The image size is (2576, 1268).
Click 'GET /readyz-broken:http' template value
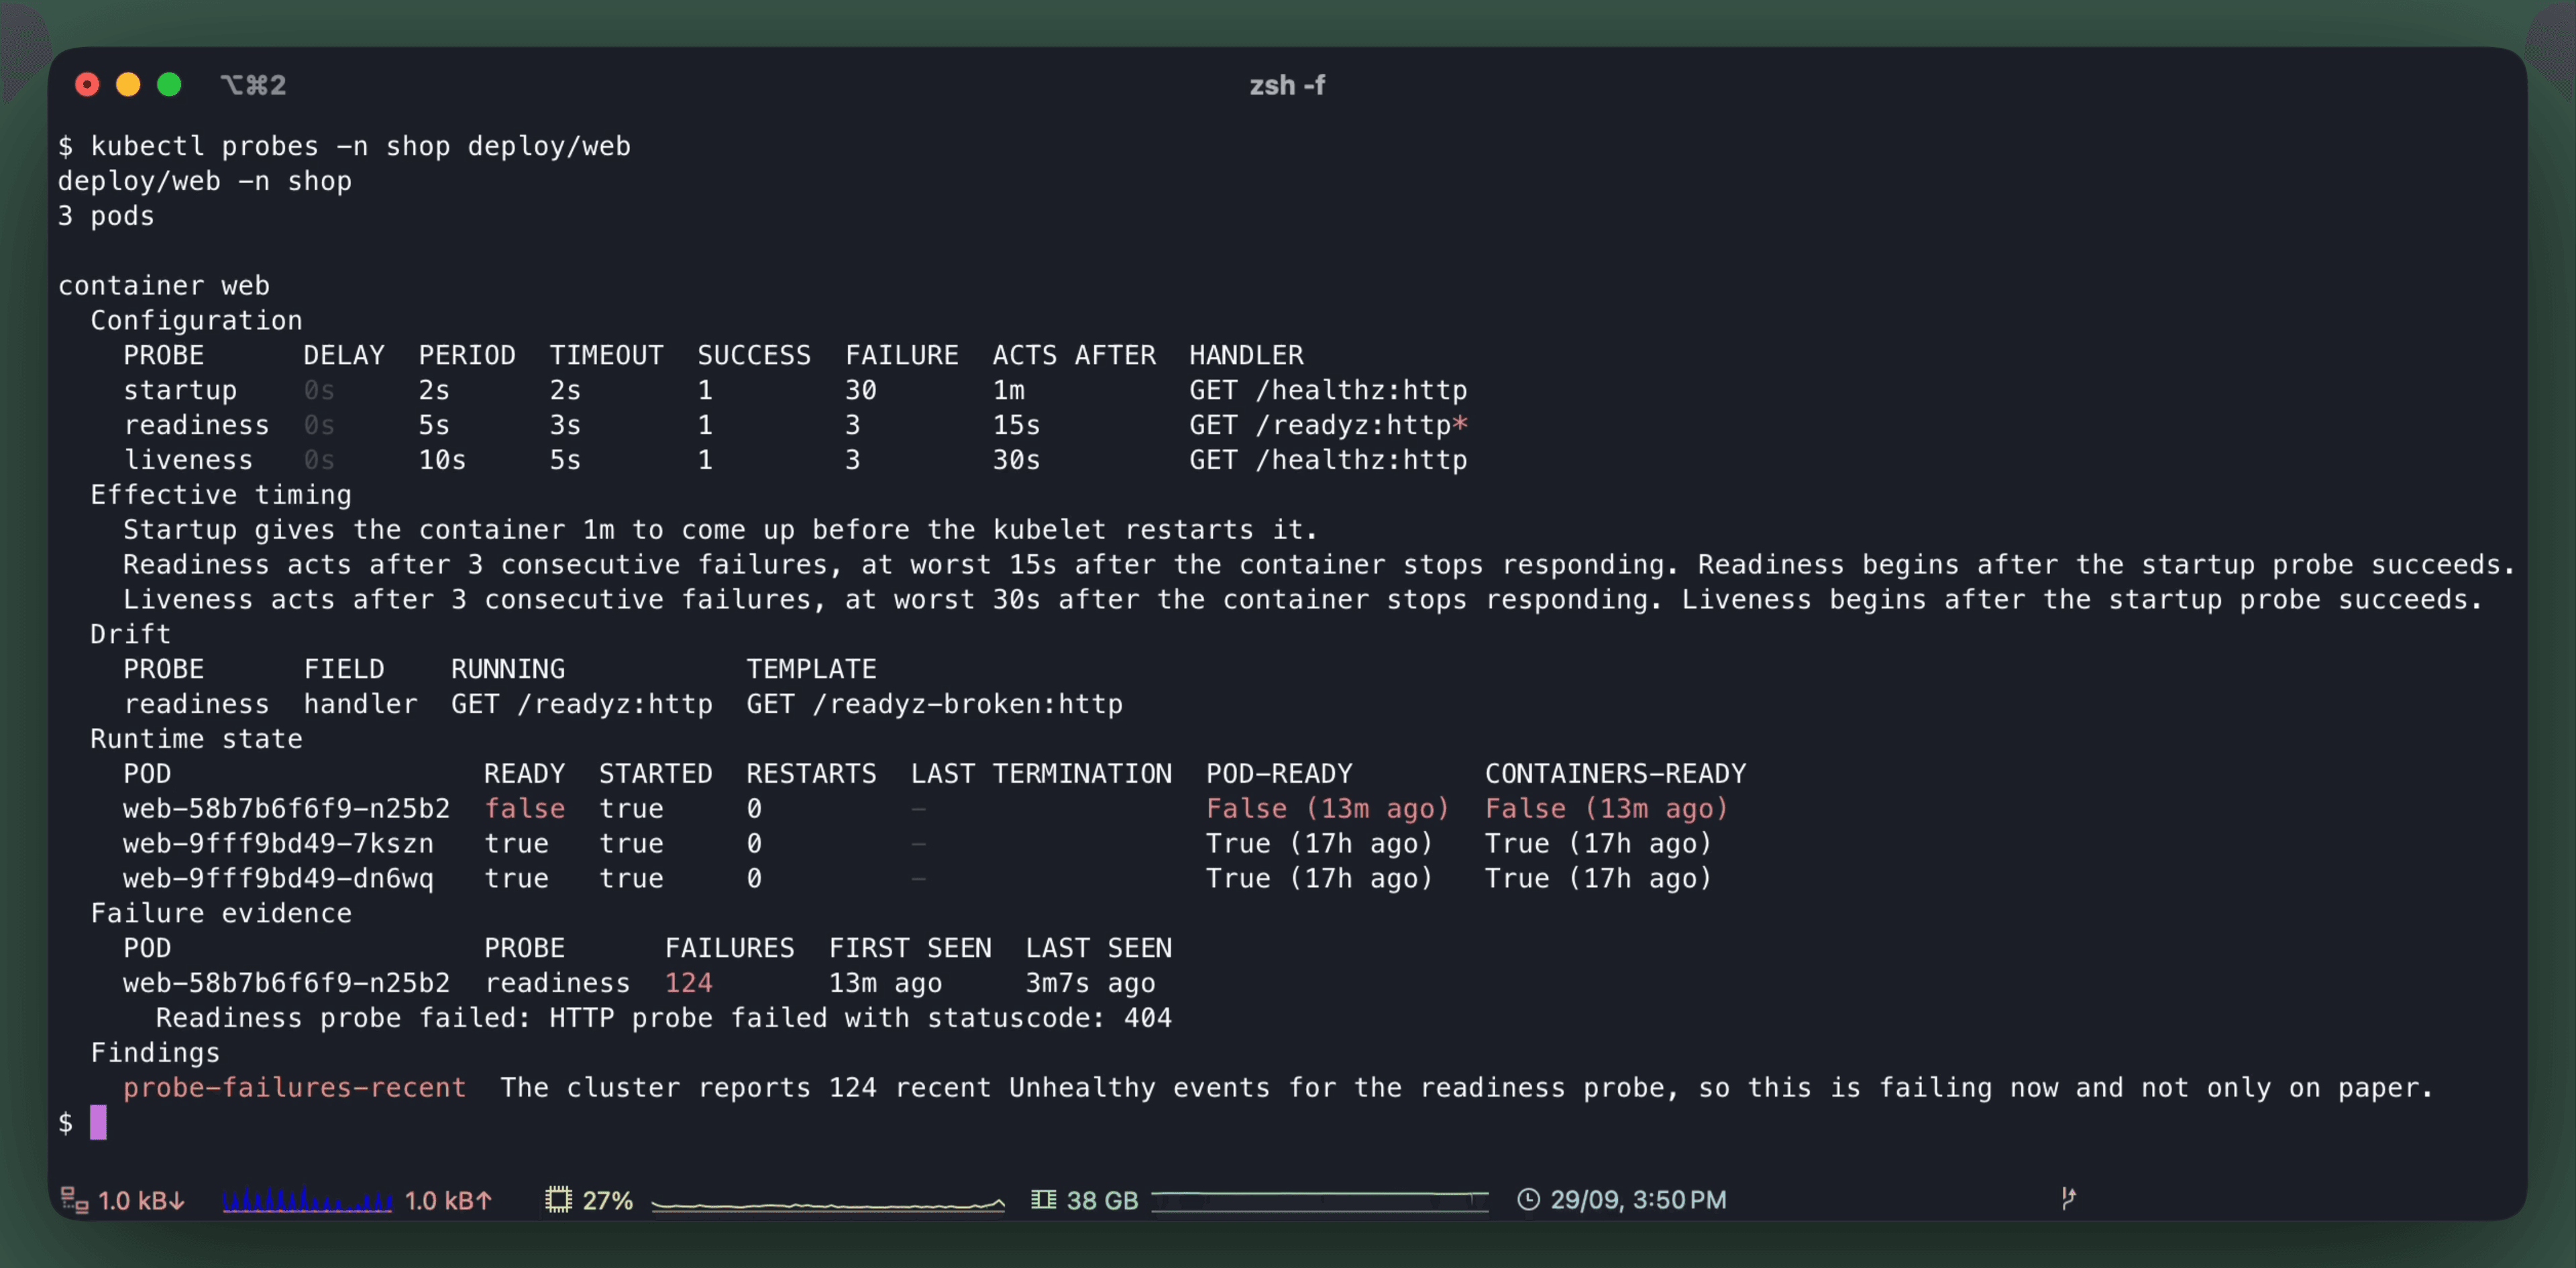click(934, 704)
